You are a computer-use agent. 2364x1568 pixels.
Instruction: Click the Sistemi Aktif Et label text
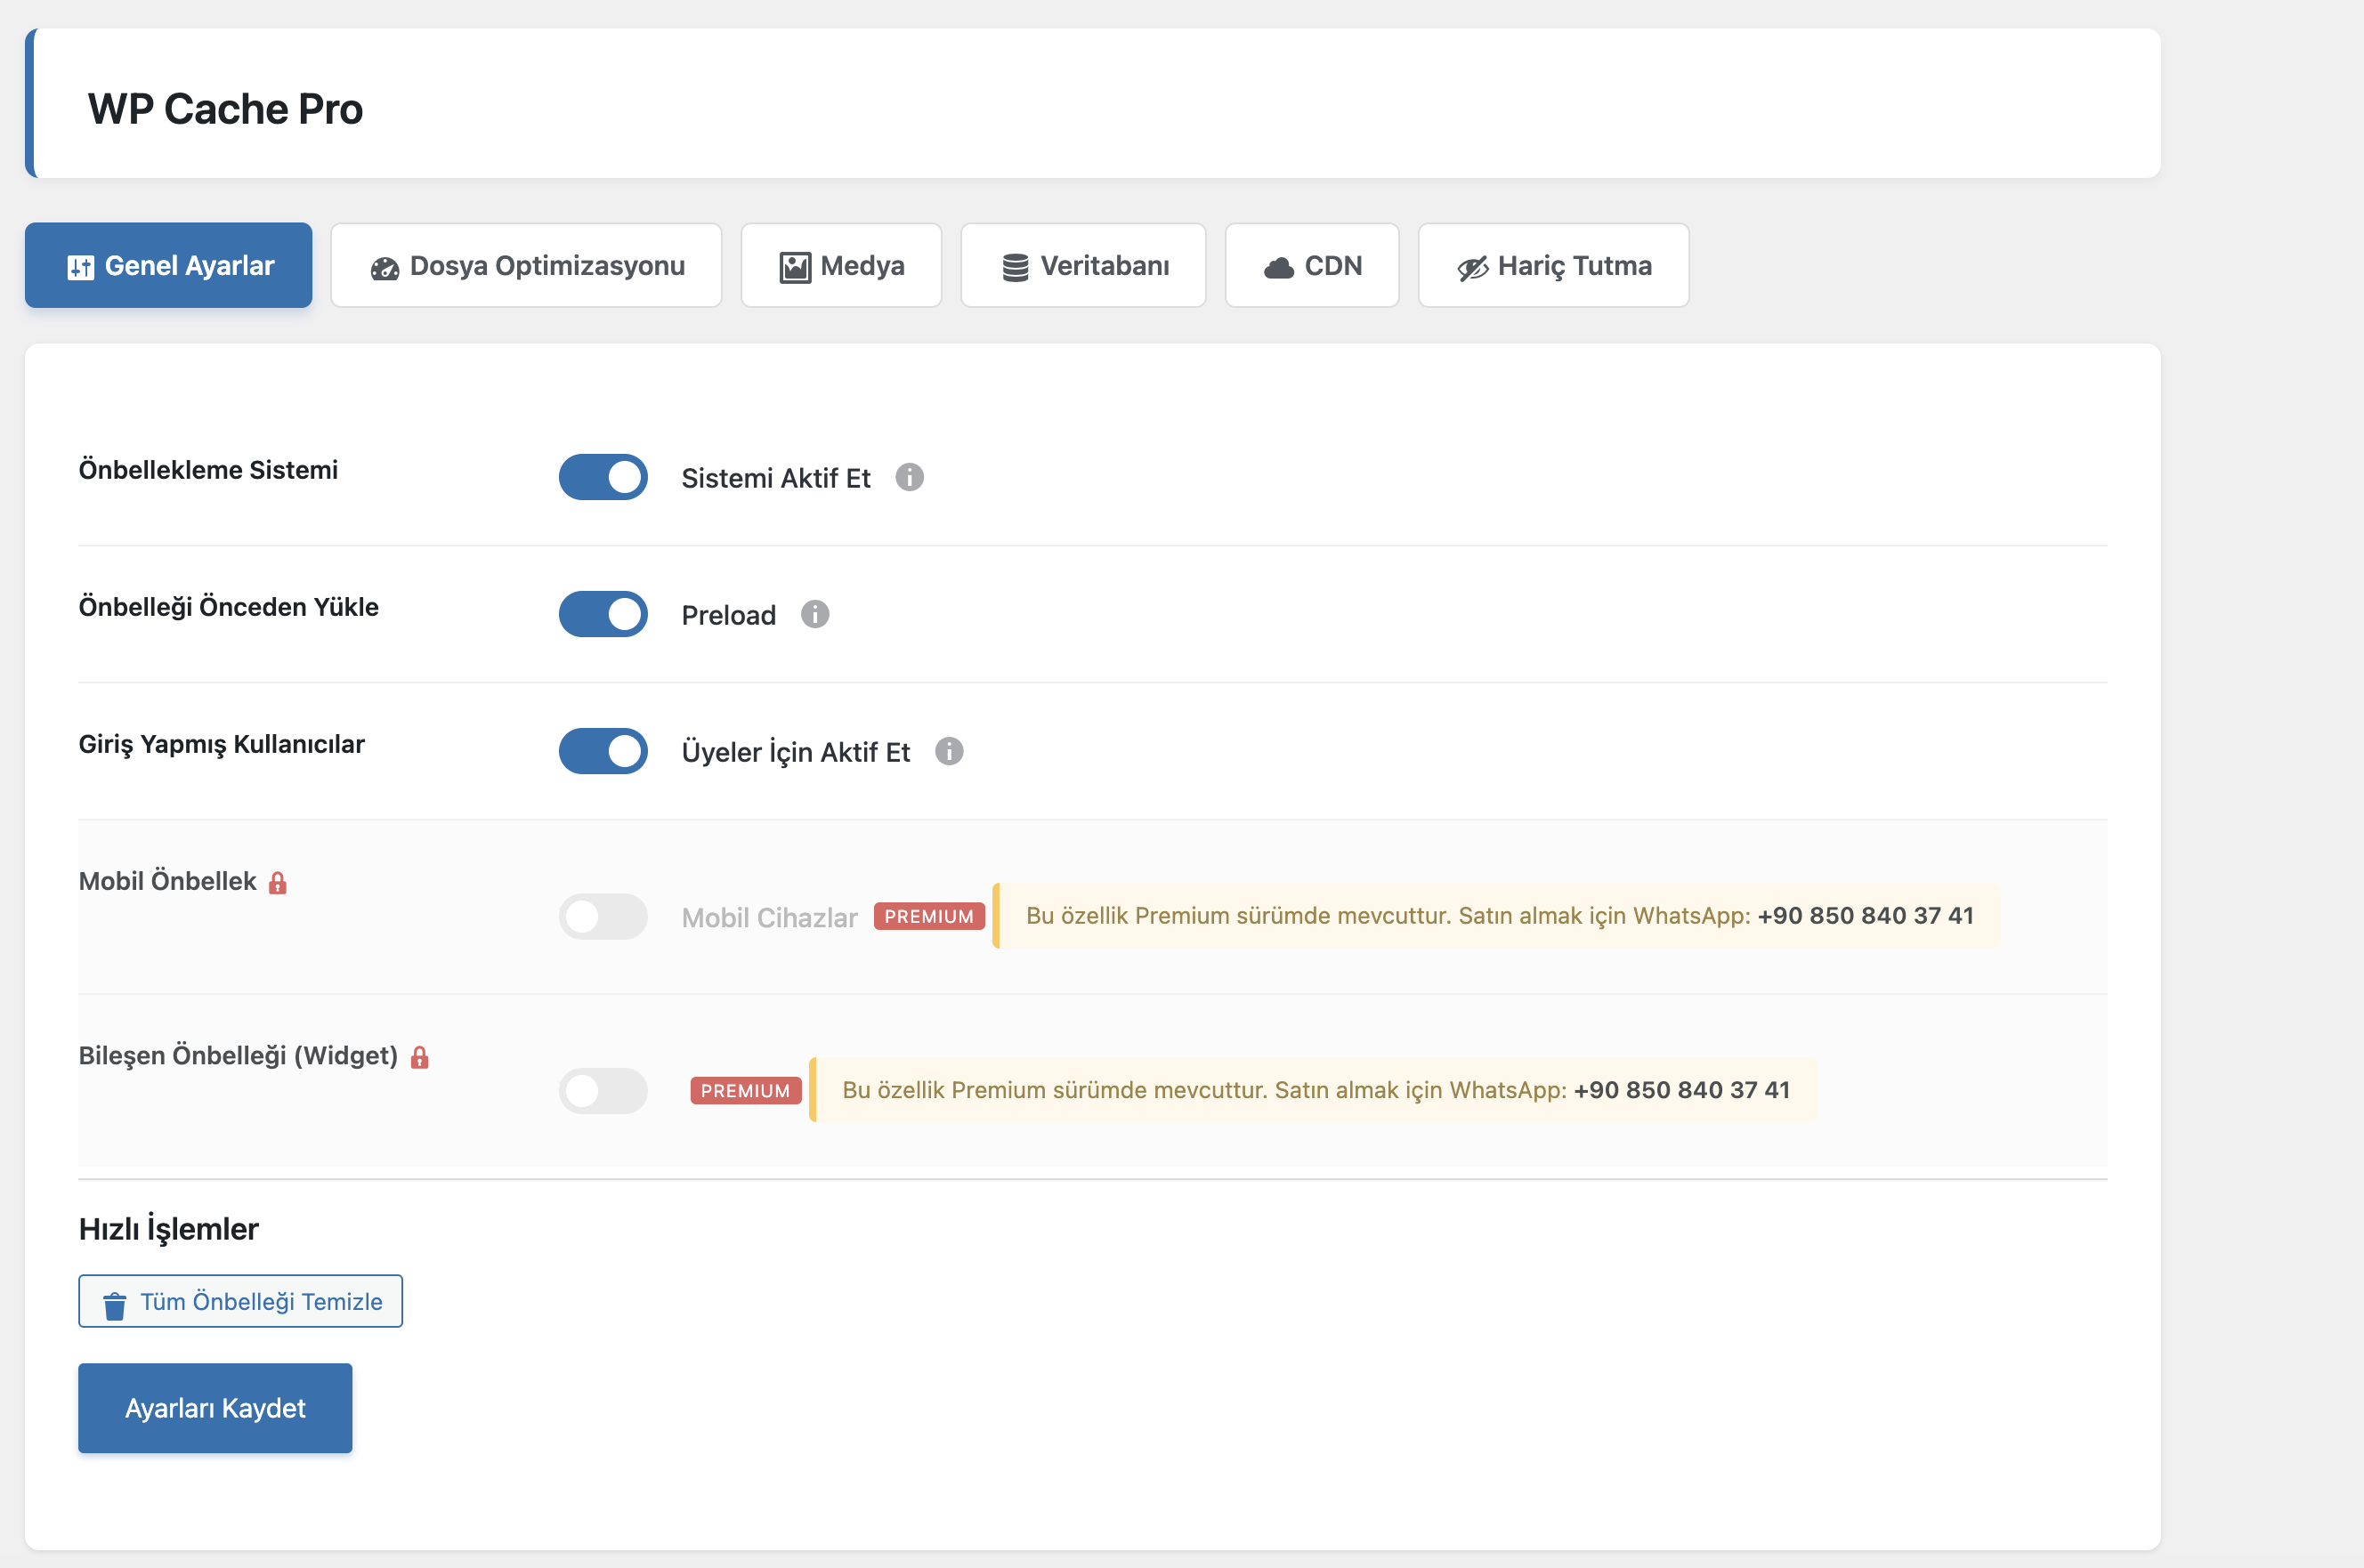tap(776, 479)
